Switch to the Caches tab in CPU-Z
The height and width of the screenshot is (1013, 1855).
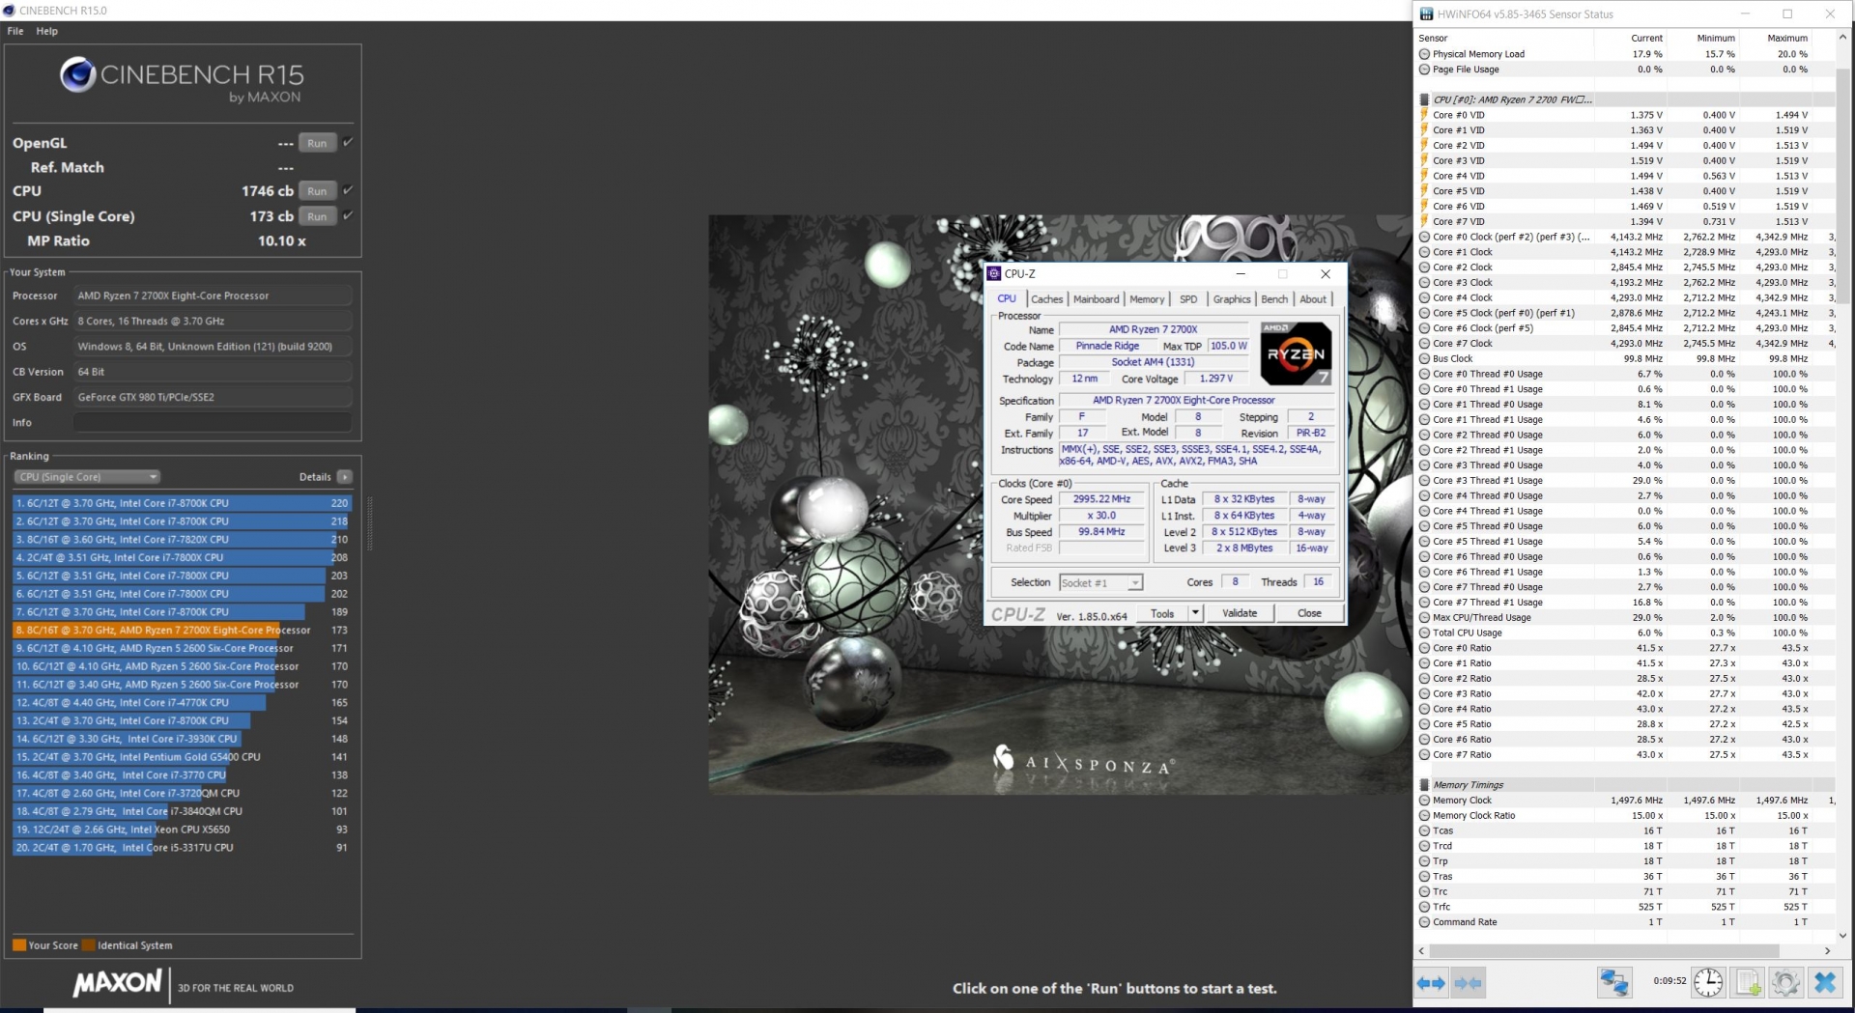pos(1046,299)
